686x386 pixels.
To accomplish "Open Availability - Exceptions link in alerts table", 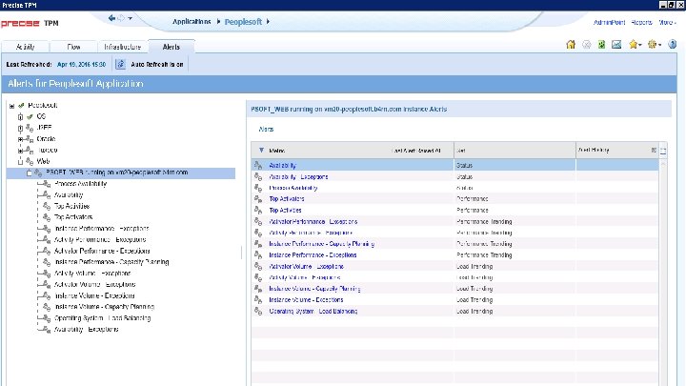I will pyautogui.click(x=298, y=177).
